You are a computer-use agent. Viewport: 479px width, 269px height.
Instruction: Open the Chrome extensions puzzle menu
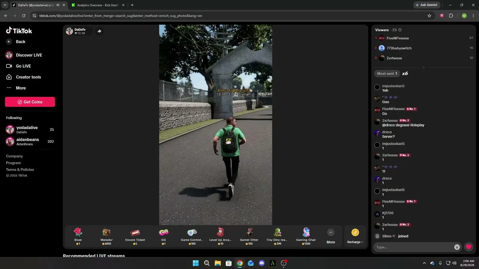pyautogui.click(x=451, y=16)
